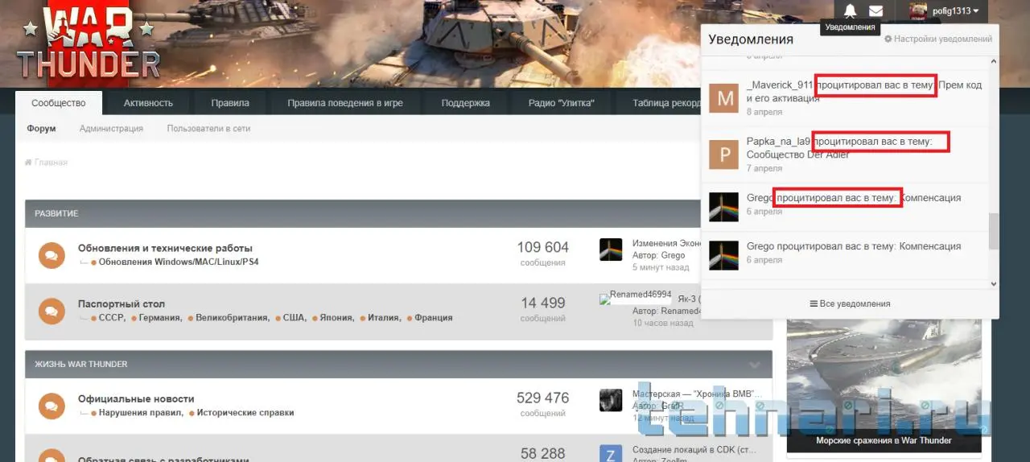
Task: Click the Обратная связь forum bubble icon
Action: point(51,456)
